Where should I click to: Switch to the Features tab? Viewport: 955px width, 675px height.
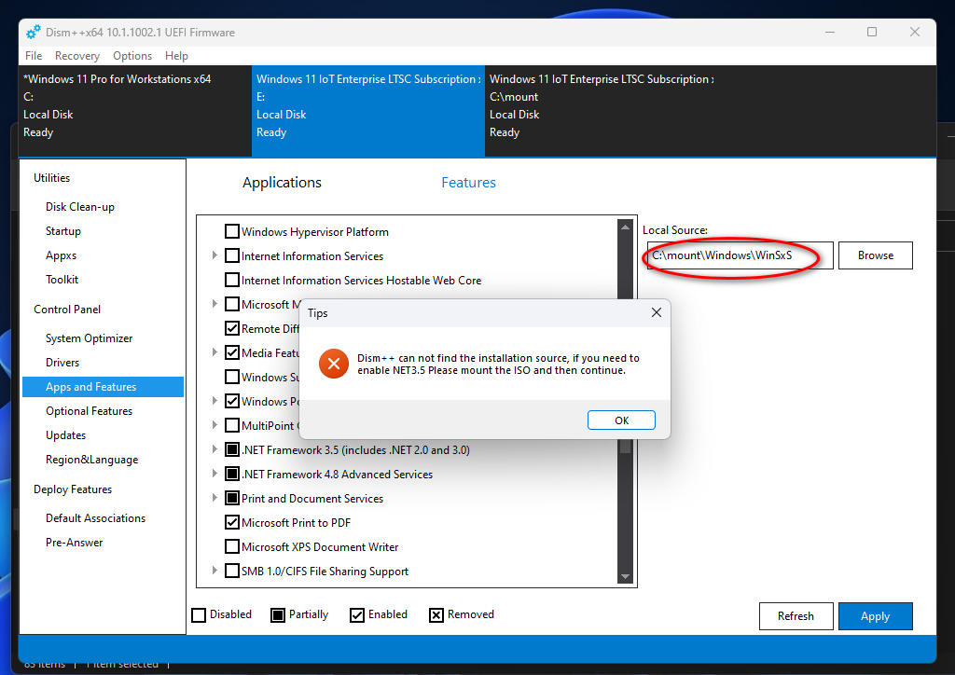tap(468, 183)
